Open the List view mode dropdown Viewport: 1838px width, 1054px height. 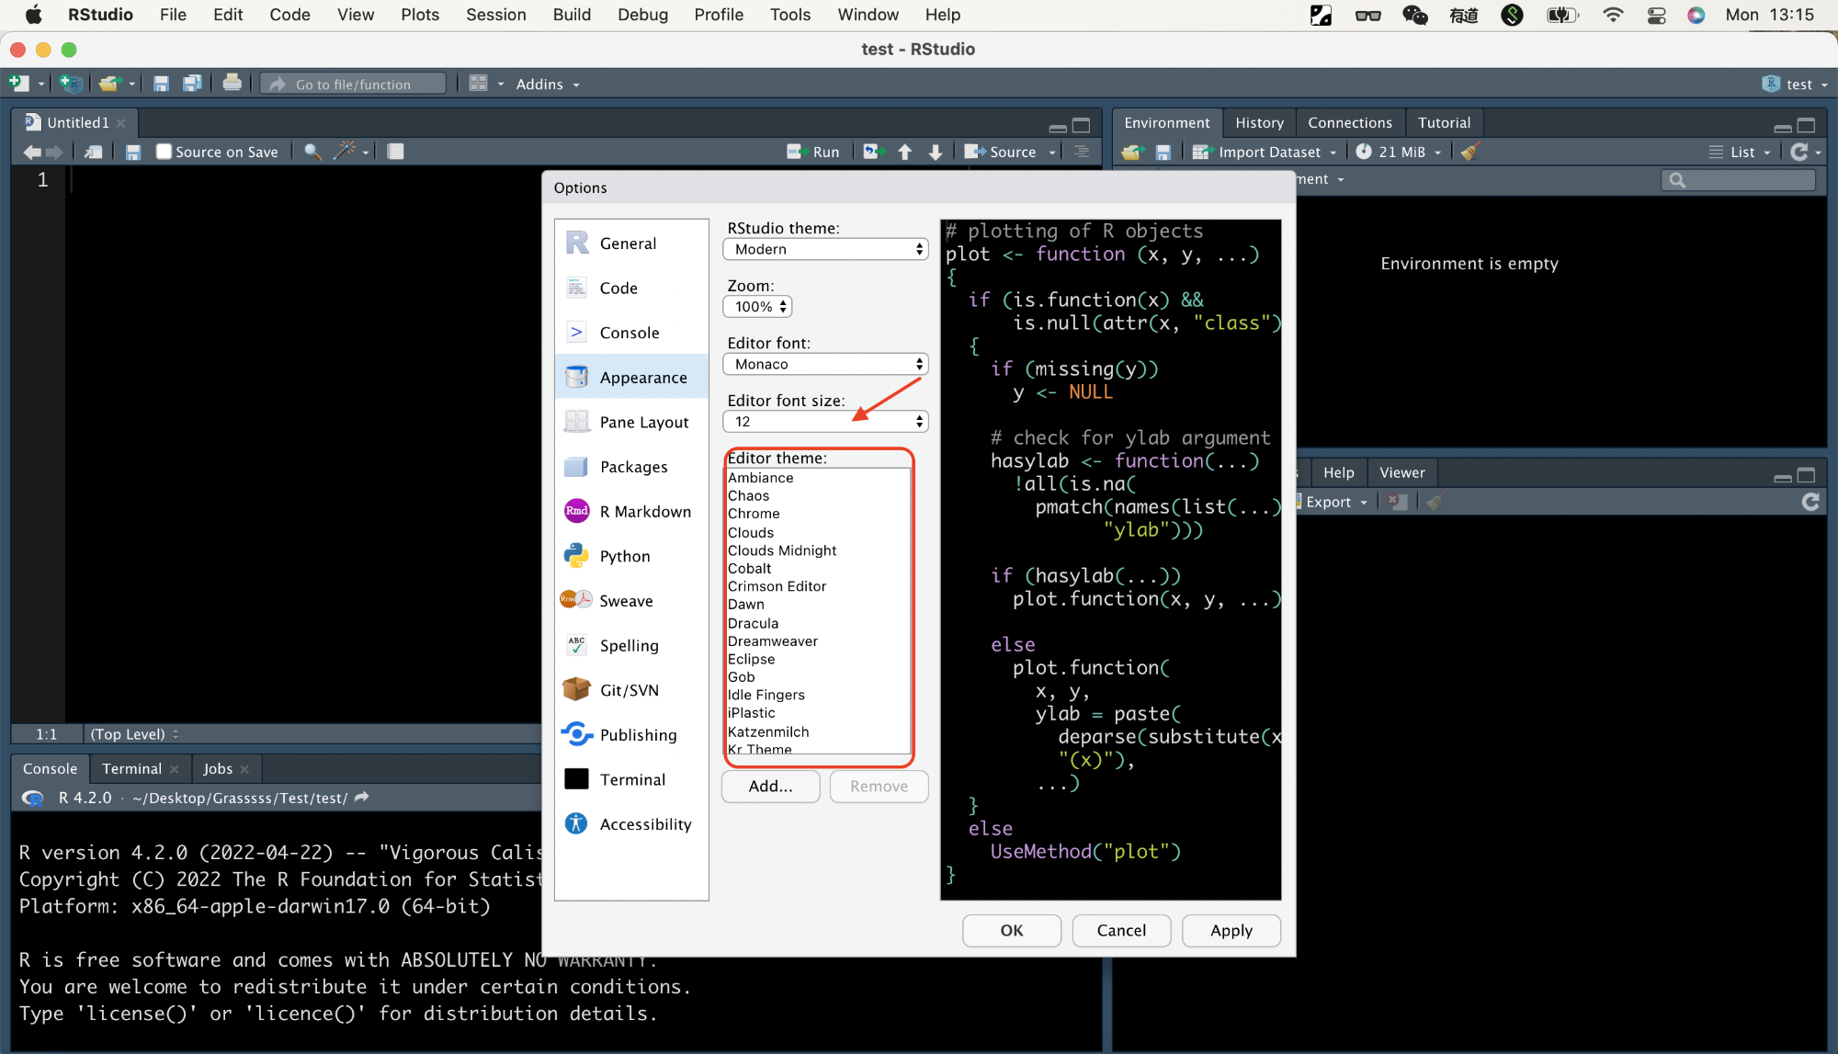click(1740, 152)
